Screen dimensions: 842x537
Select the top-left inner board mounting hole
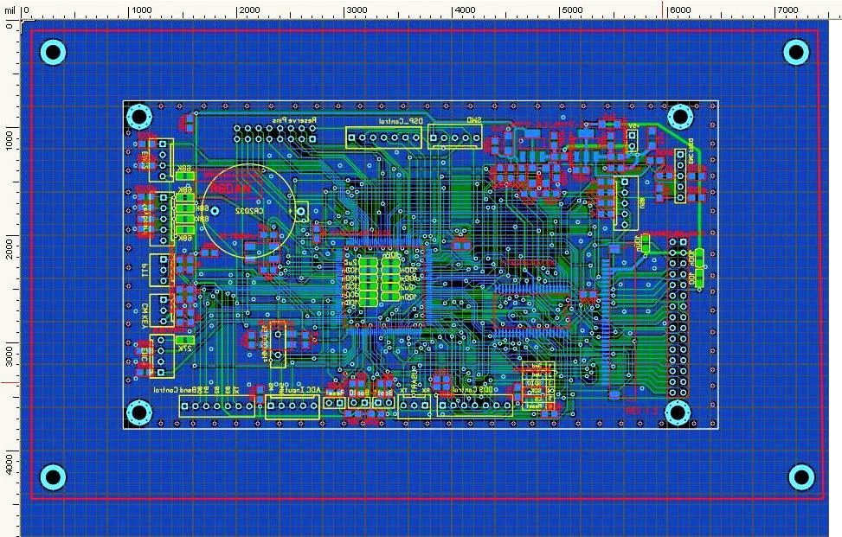(x=138, y=116)
